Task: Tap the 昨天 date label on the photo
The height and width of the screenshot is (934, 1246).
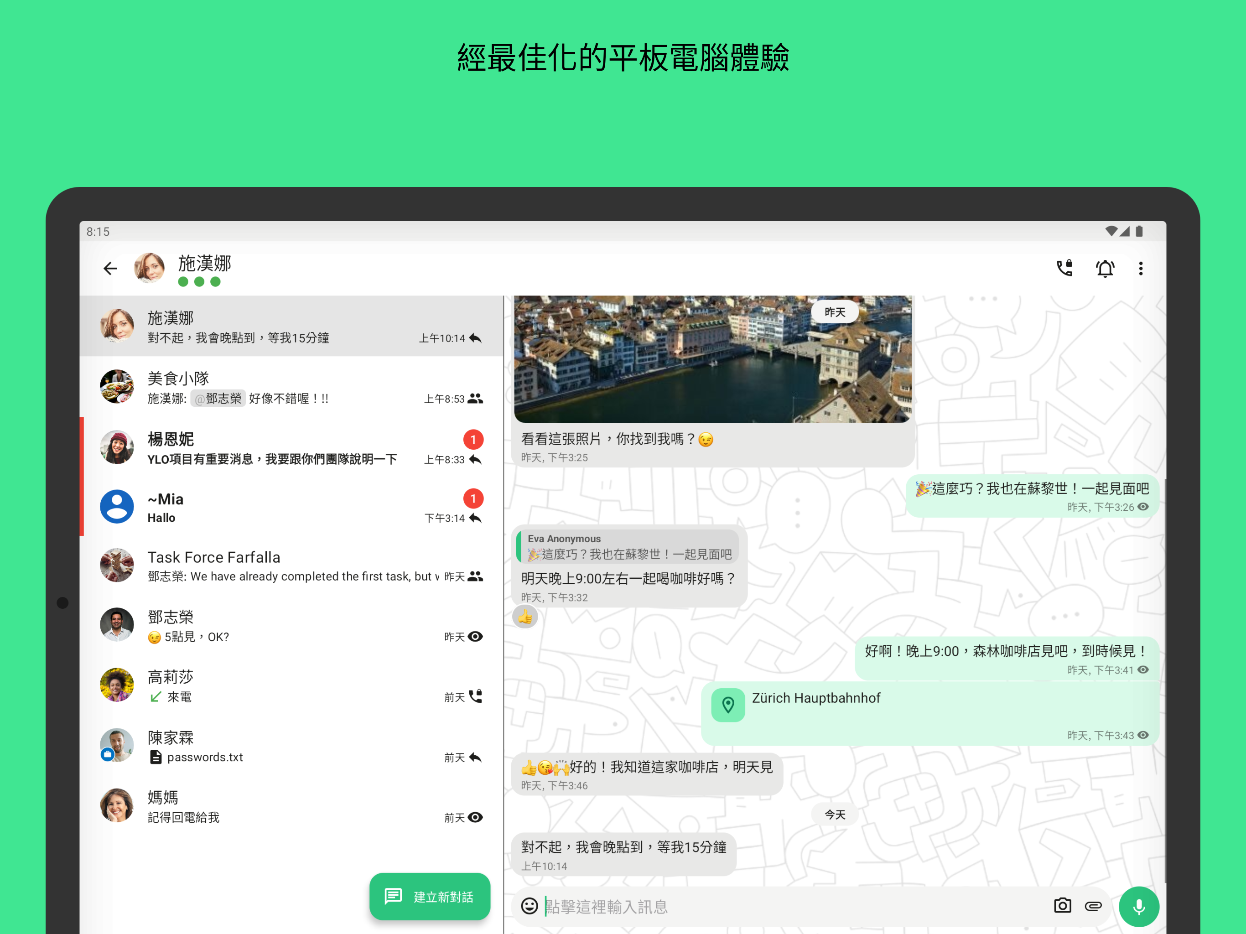Action: tap(835, 312)
